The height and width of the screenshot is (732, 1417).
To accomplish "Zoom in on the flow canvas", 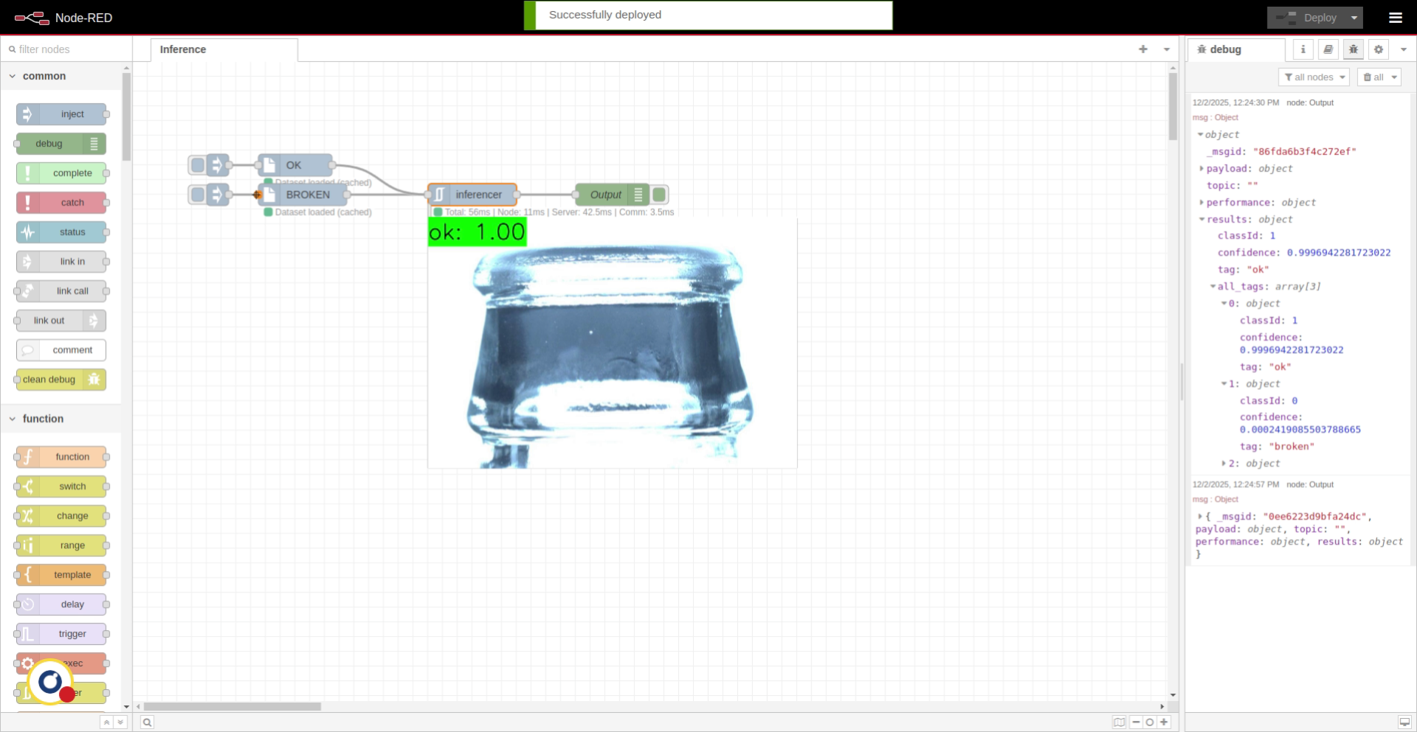I will tap(1164, 722).
